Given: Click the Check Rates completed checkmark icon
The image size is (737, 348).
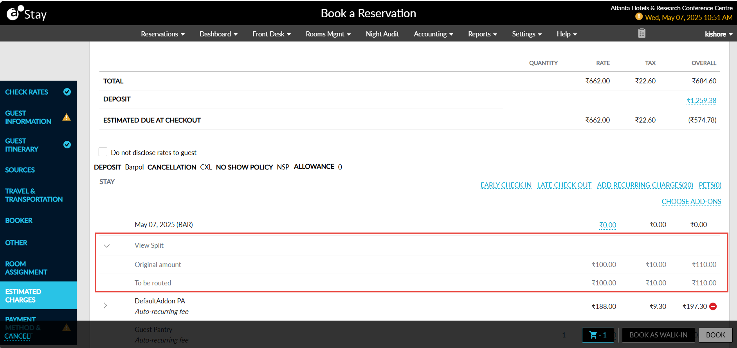Looking at the screenshot, I should click(x=67, y=92).
